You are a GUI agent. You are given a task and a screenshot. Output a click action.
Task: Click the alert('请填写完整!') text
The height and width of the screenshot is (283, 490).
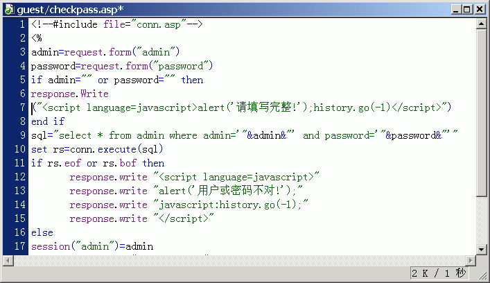click(254, 108)
